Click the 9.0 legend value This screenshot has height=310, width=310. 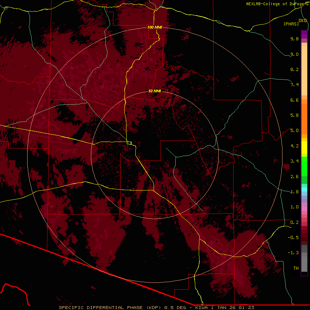[x=294, y=54]
